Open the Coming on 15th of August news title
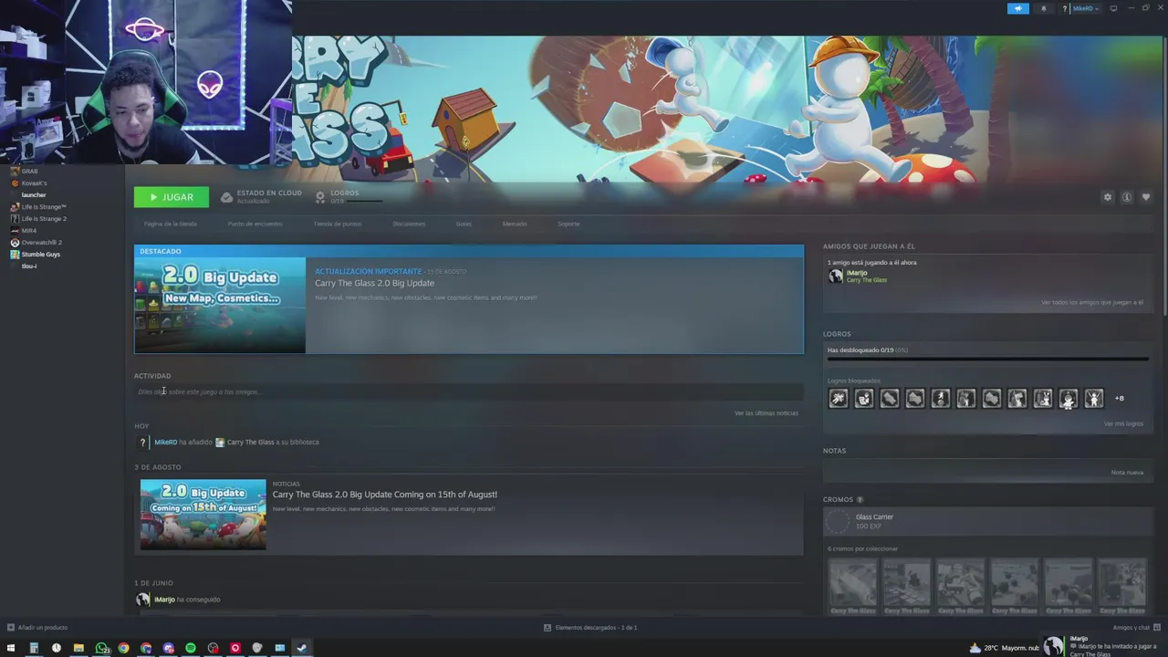Viewport: 1168px width, 657px height. coord(385,495)
